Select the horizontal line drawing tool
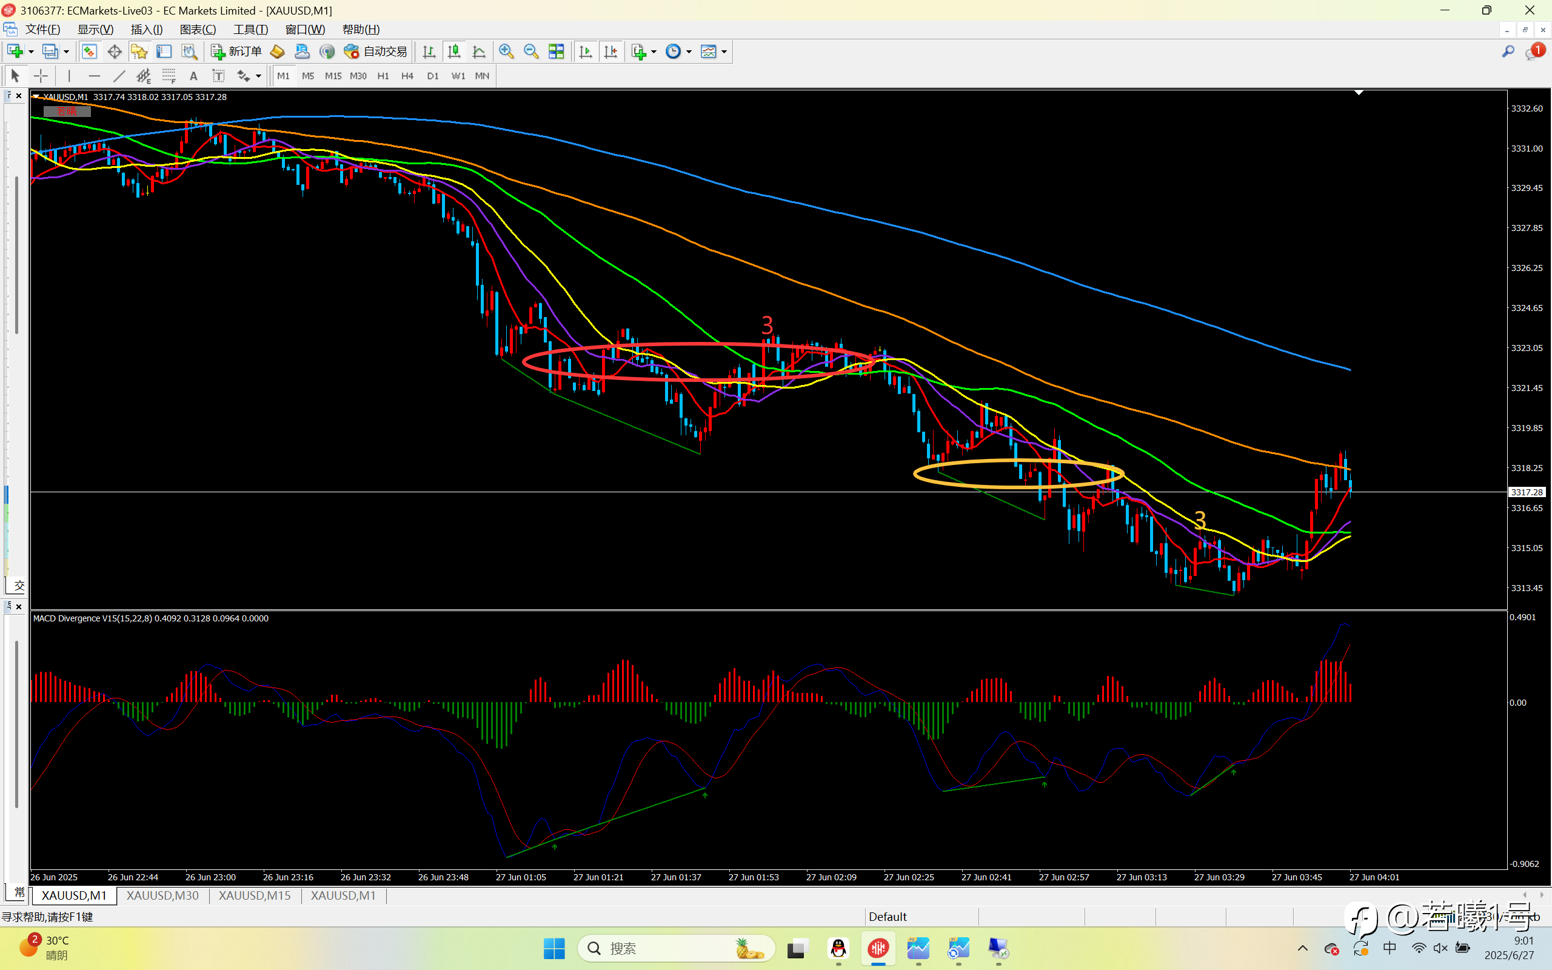1552x970 pixels. click(95, 76)
